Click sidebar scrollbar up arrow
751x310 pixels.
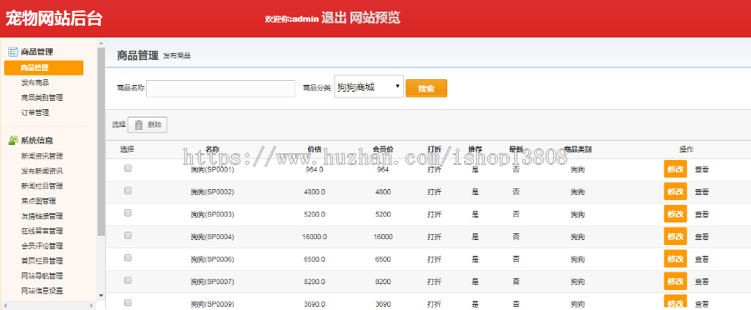click(x=101, y=43)
